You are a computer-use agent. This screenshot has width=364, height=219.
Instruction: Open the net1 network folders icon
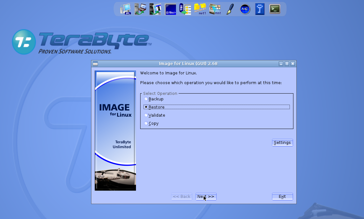[200, 9]
